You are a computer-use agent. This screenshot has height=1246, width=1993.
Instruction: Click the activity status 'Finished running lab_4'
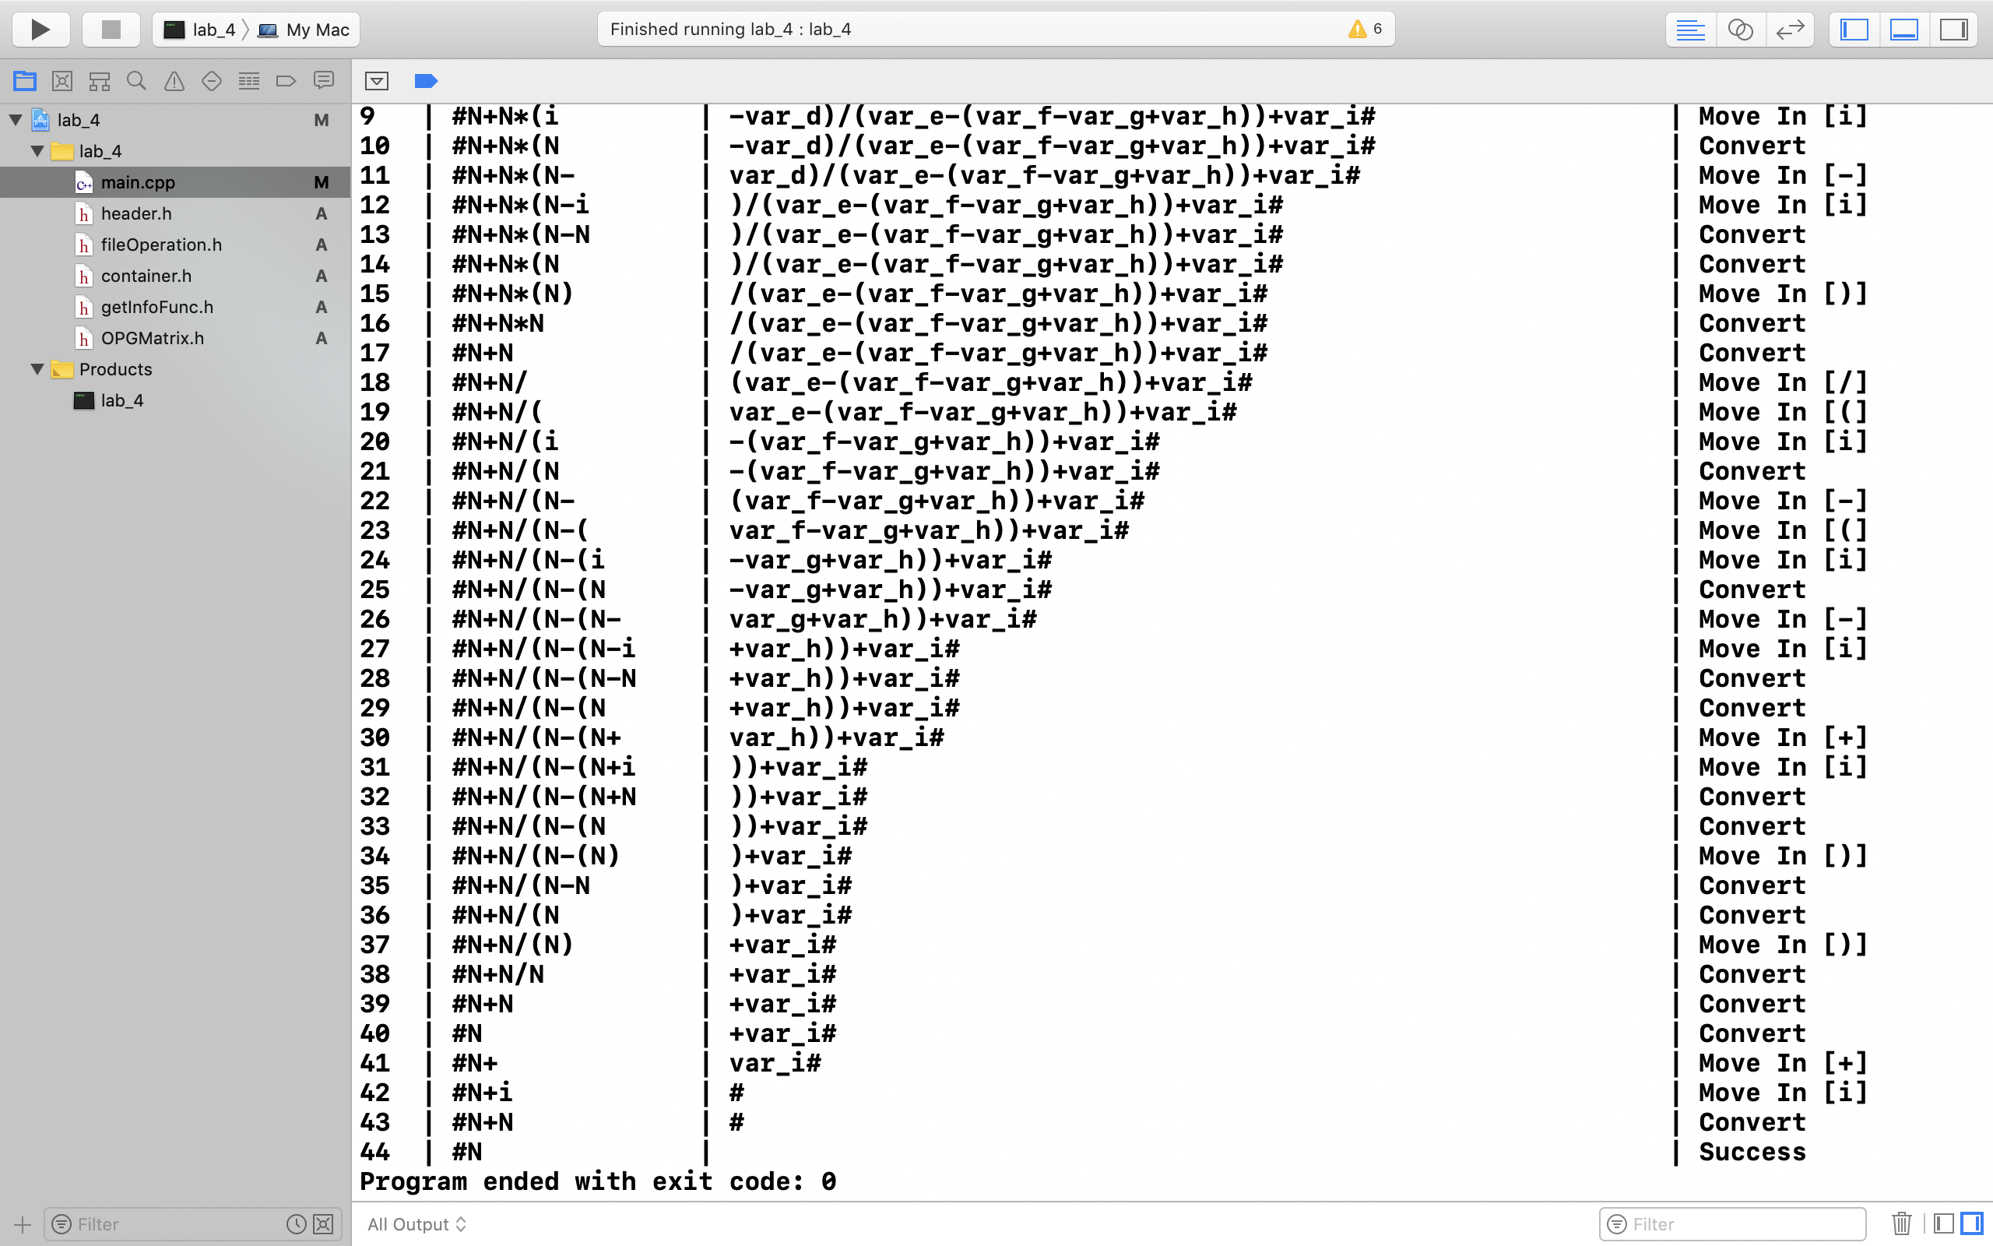click(x=730, y=30)
